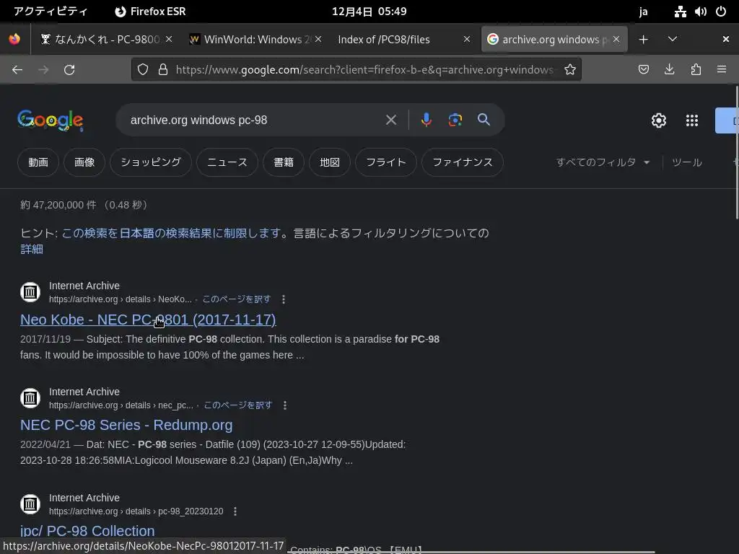Image resolution: width=739 pixels, height=554 pixels.
Task: Open options for pc-98_20230120 result
Action: click(235, 511)
